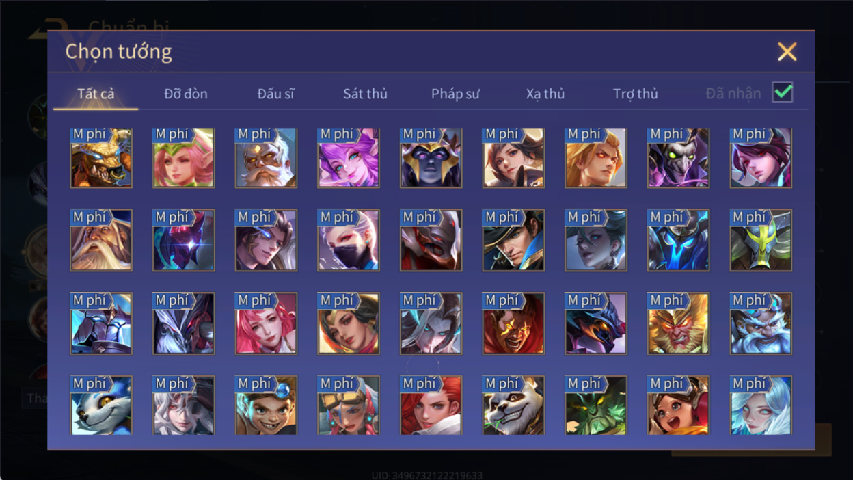Switch to the Pháp sư tab

pos(455,94)
